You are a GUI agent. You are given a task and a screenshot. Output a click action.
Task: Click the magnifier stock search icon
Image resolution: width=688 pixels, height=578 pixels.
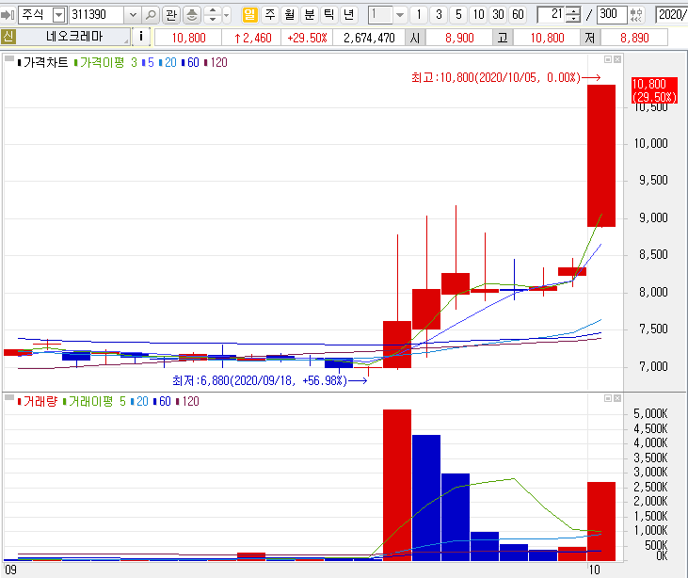click(x=151, y=15)
